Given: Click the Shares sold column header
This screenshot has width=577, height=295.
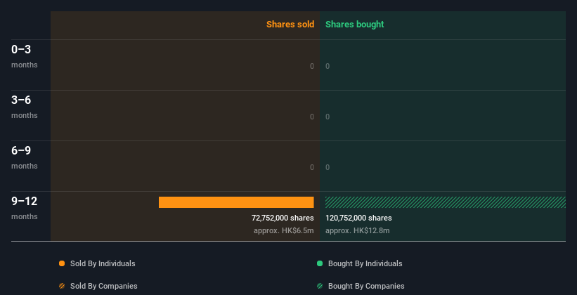Looking at the screenshot, I should pyautogui.click(x=290, y=25).
